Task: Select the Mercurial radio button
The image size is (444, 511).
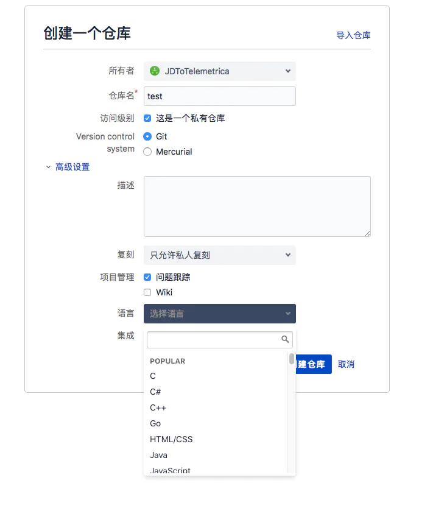Action: (146, 152)
